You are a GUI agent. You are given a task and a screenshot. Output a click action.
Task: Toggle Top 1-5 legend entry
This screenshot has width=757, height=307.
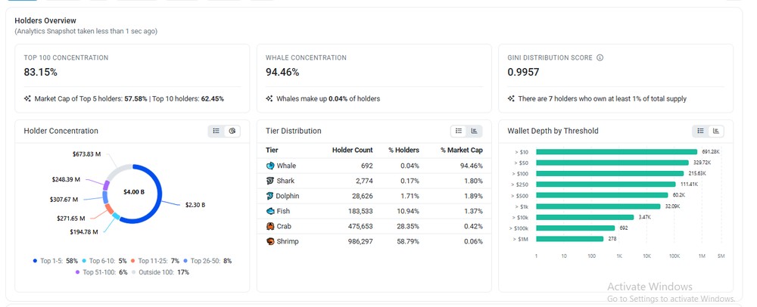55,261
